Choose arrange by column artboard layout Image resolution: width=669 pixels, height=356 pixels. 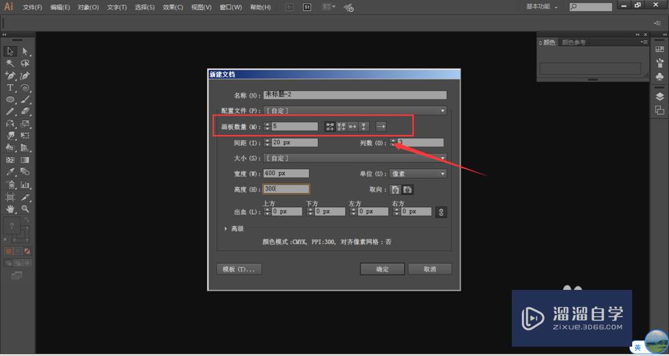363,126
